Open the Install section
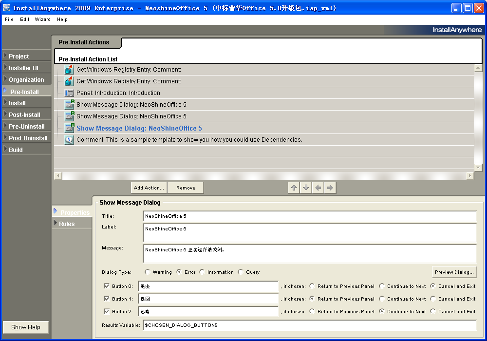 pos(26,103)
